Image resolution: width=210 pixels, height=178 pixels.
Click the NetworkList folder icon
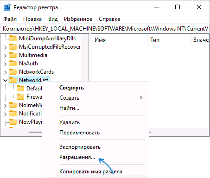pyautogui.click(x=13, y=80)
